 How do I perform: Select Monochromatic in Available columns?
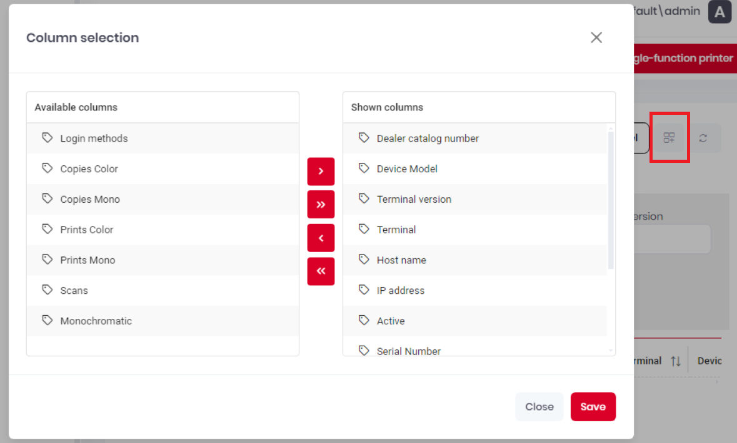(x=163, y=321)
